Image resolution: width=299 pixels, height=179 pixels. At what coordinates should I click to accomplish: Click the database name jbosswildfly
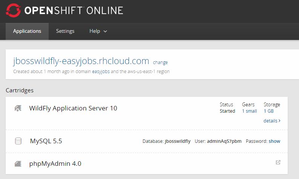click(x=178, y=141)
